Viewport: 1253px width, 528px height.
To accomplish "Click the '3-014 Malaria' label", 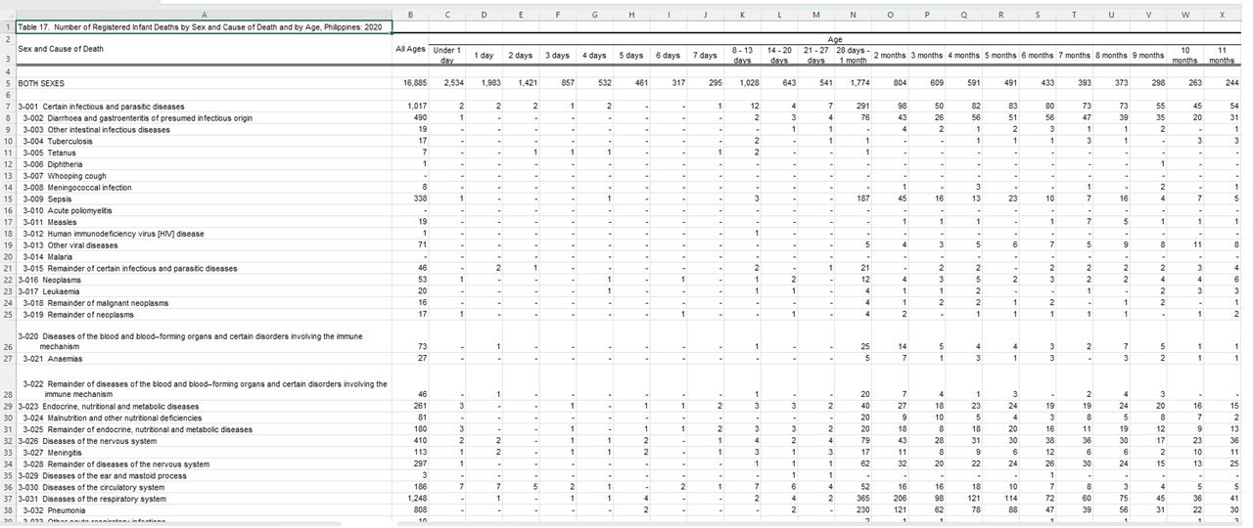I will click(49, 256).
